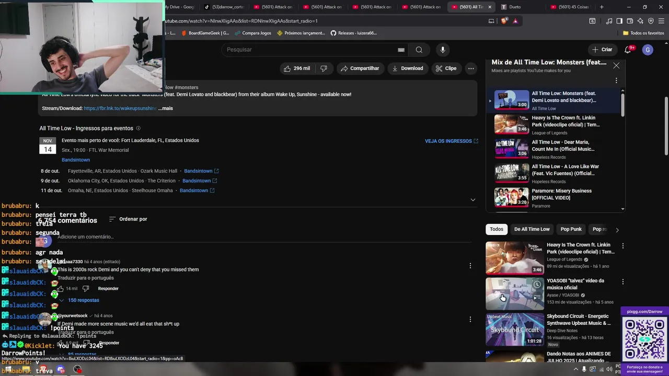The height and width of the screenshot is (376, 669).
Task: Click the Criar create button
Action: [602, 50]
